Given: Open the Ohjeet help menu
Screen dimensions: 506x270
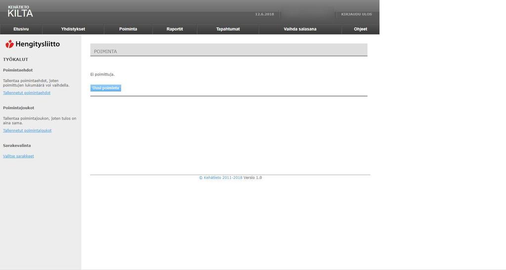Looking at the screenshot, I should [x=360, y=29].
